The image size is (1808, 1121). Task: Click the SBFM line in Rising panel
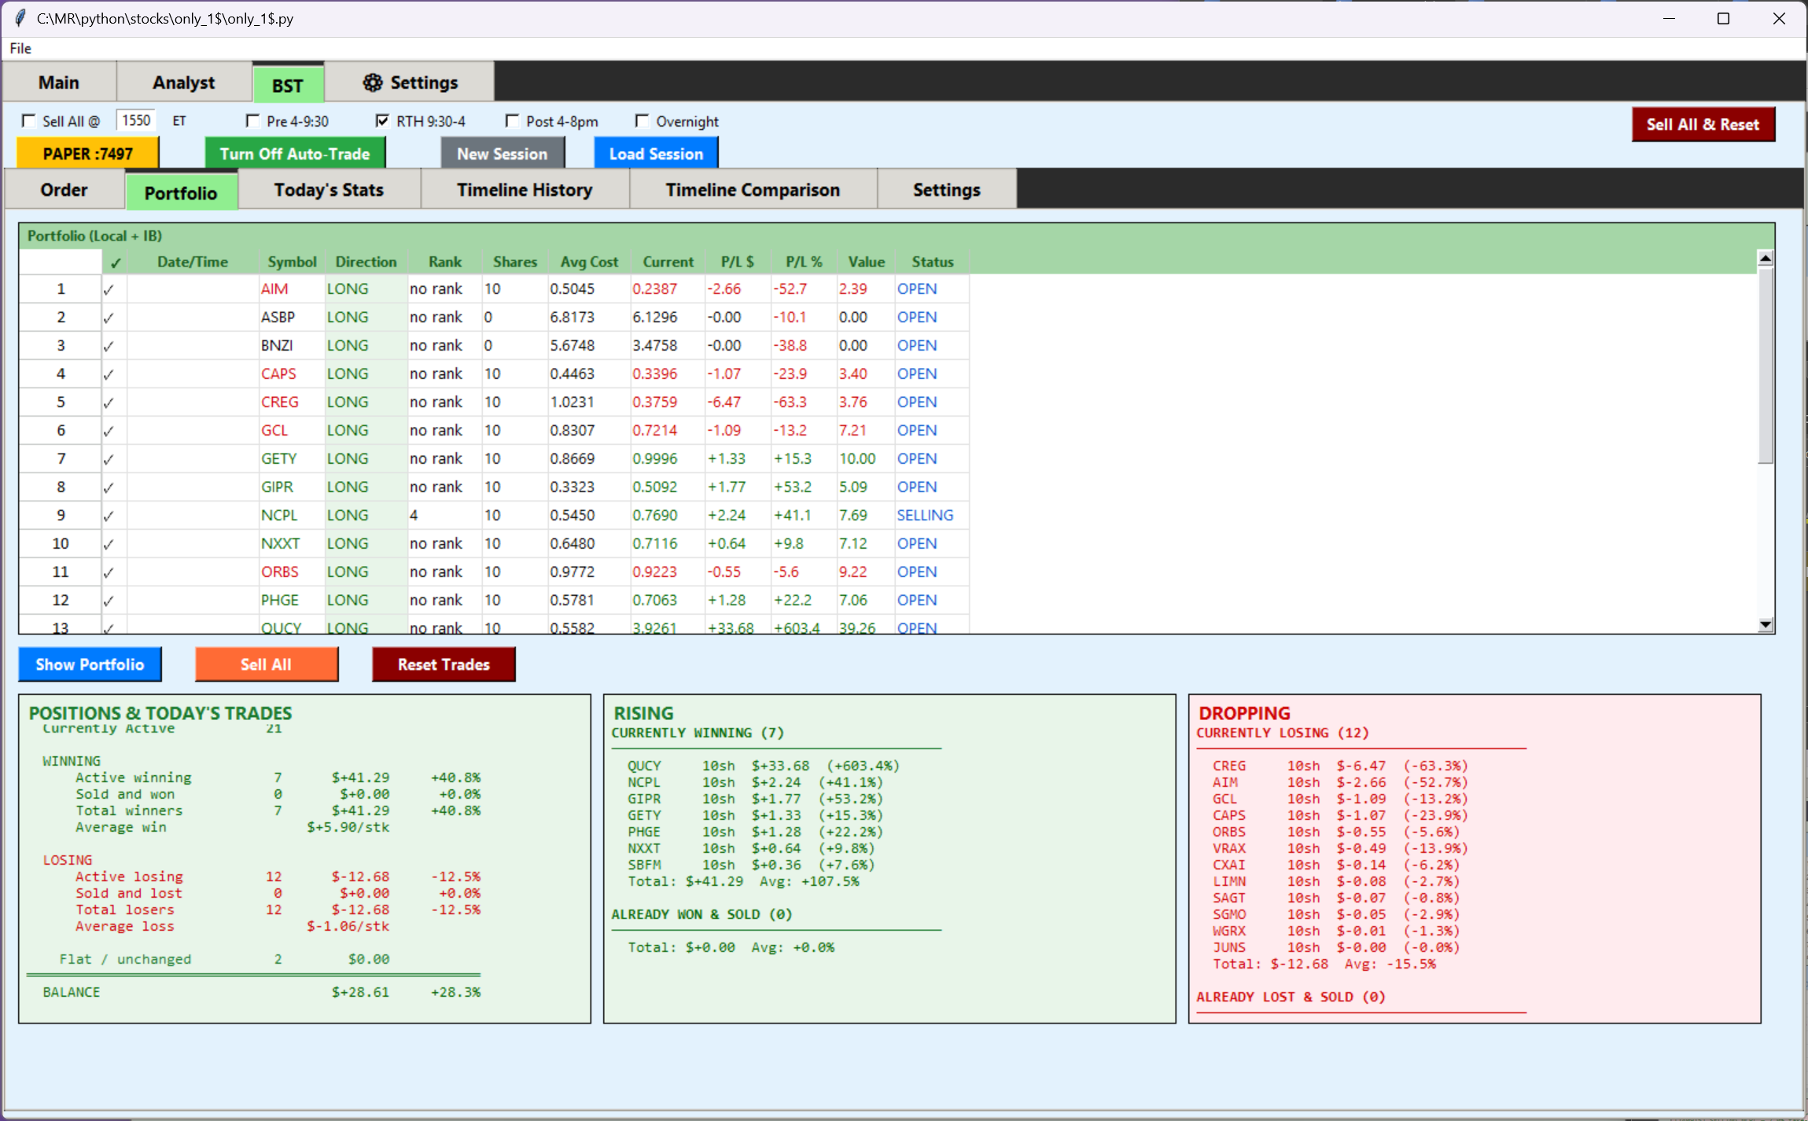click(751, 865)
